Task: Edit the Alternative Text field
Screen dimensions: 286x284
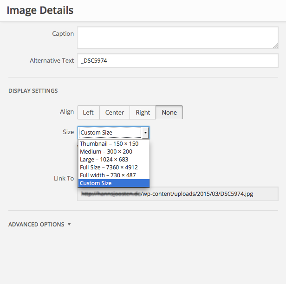Action: click(x=178, y=60)
